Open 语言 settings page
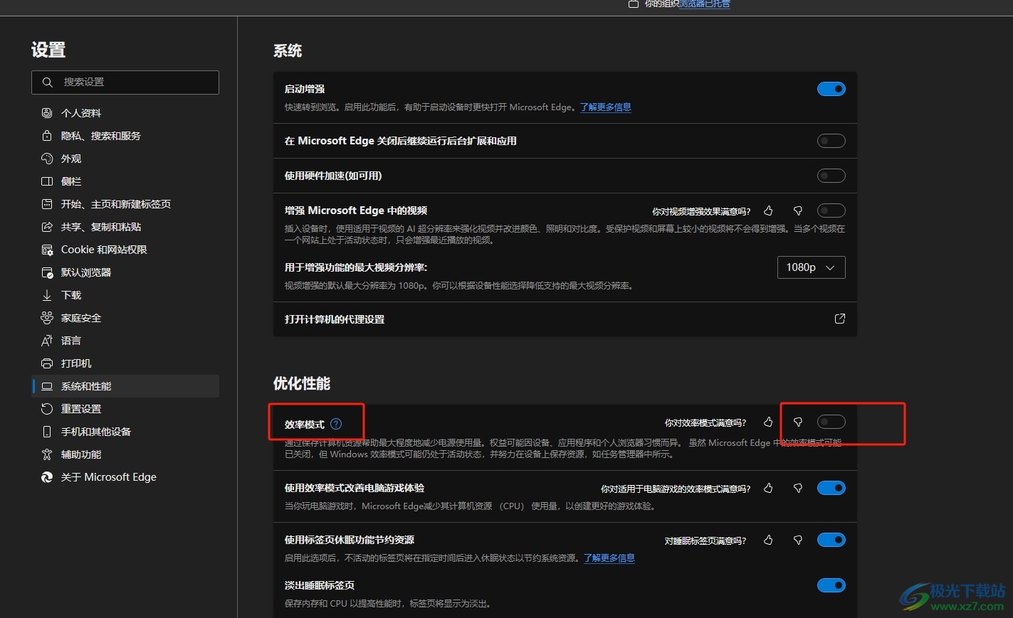Image resolution: width=1013 pixels, height=618 pixels. click(125, 341)
